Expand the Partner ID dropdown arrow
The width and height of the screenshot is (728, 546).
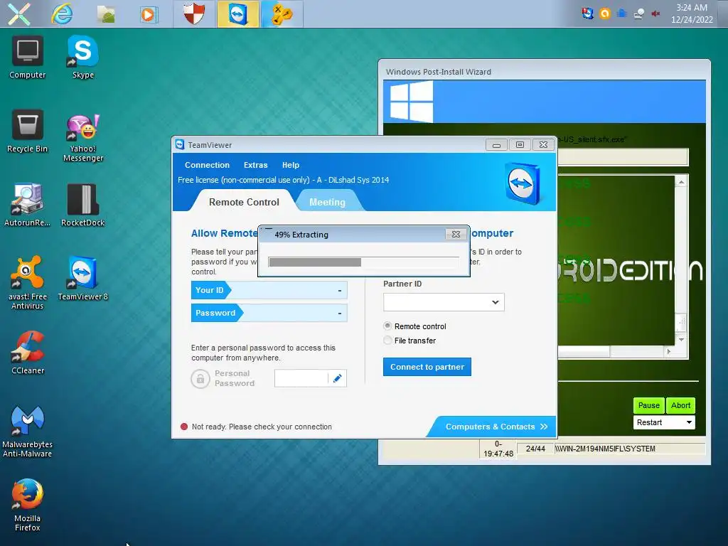[x=496, y=302]
